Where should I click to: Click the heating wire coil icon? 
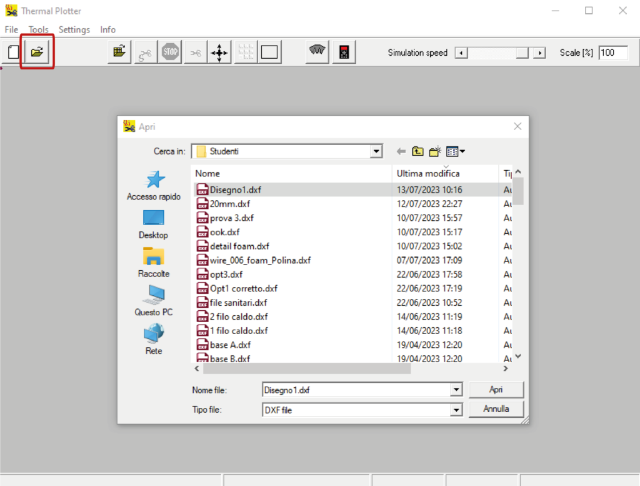317,52
